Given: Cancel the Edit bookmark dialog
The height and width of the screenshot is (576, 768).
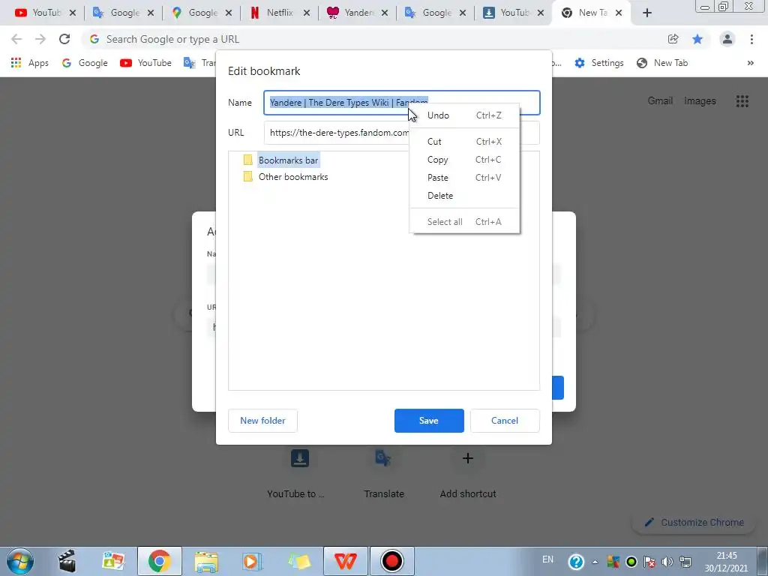Looking at the screenshot, I should (505, 421).
